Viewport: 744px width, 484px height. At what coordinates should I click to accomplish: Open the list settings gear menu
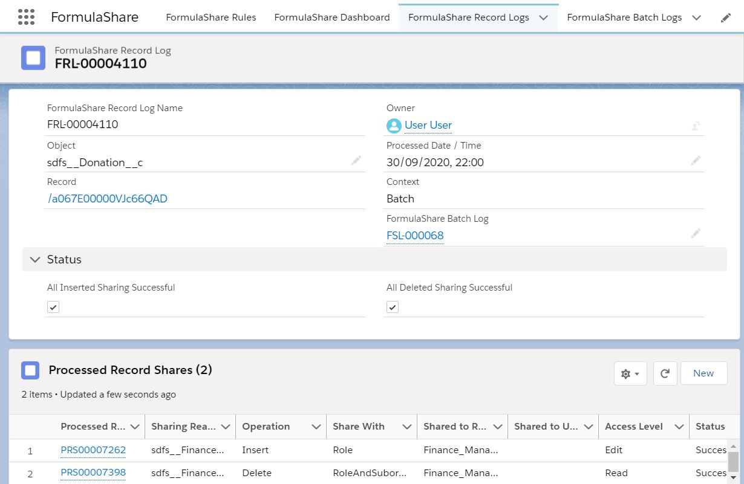(x=630, y=373)
